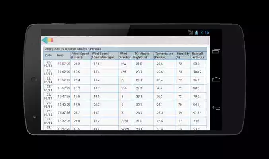Click wind direction SSE in 16:52:25 row
269x159 pixels.
124,88
